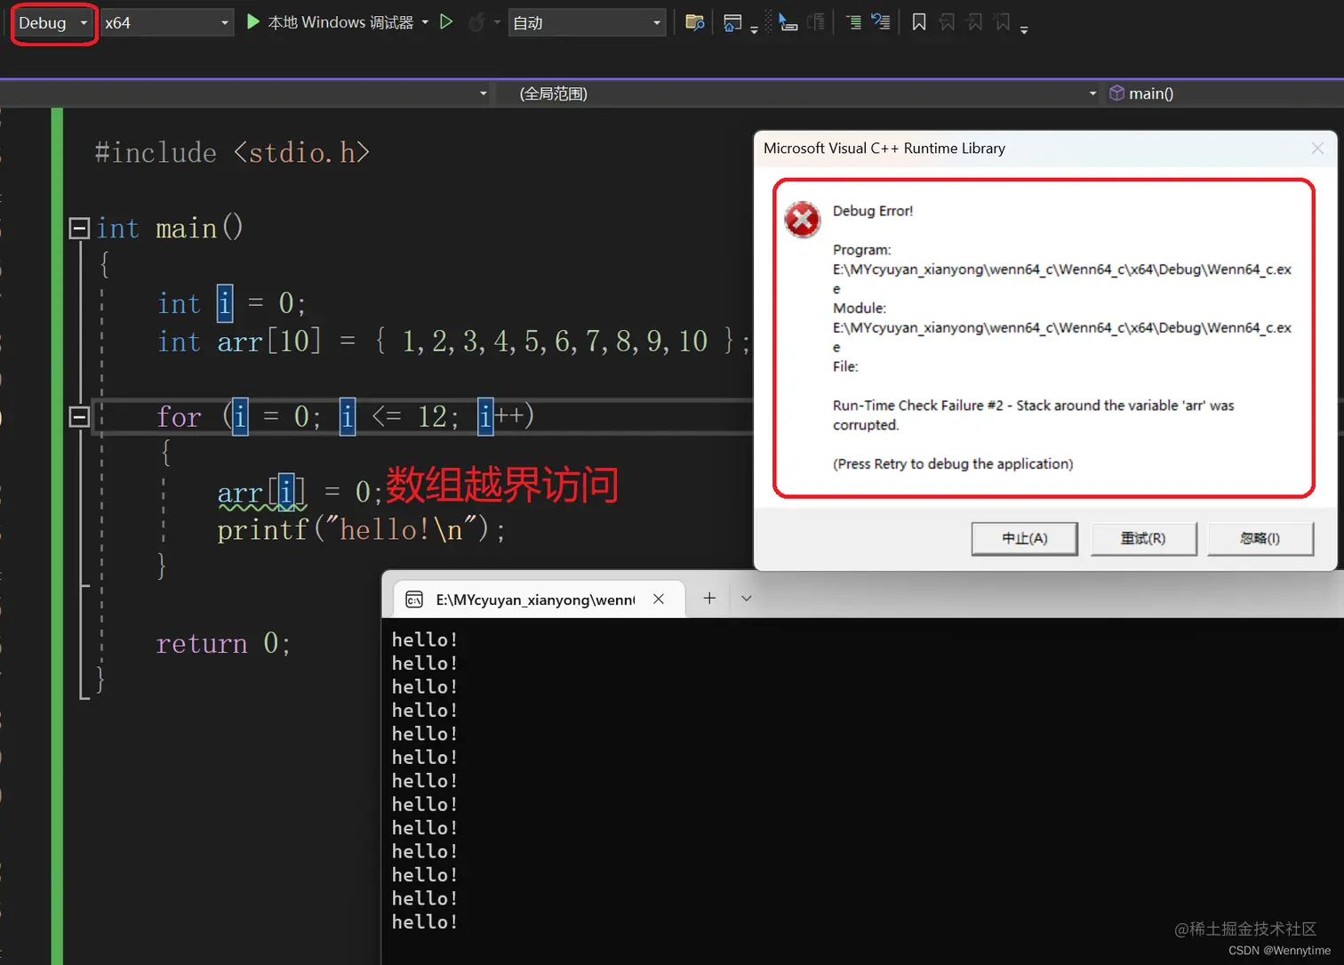Toggle a bookmark on the current line
The width and height of the screenshot is (1344, 965).
919,22
